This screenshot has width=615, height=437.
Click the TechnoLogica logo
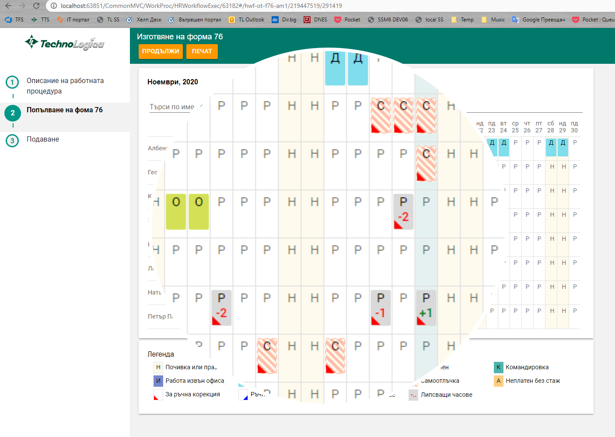coord(65,43)
